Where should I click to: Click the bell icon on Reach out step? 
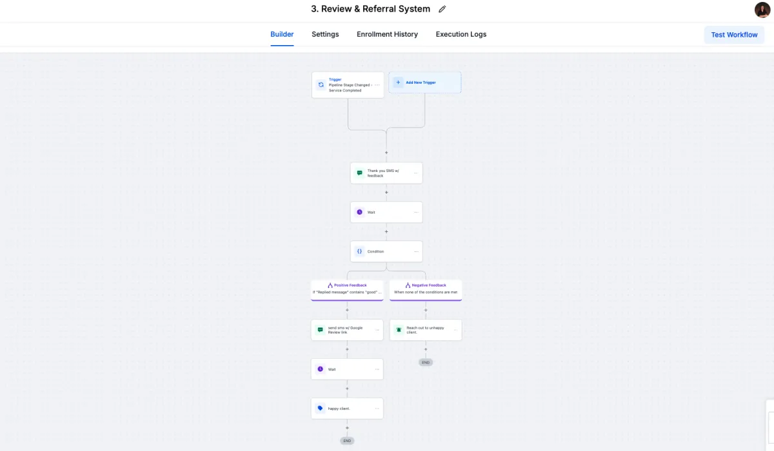[399, 330]
